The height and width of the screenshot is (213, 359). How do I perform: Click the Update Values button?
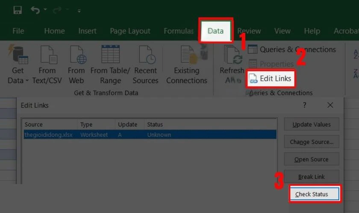tap(312, 124)
